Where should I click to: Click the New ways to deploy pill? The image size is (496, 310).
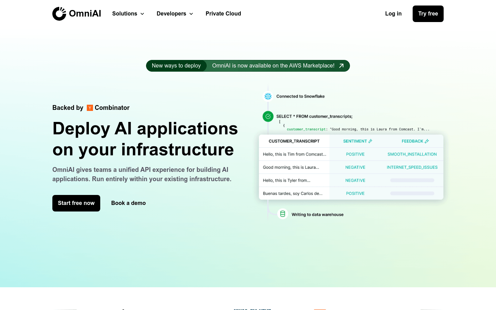click(x=176, y=66)
